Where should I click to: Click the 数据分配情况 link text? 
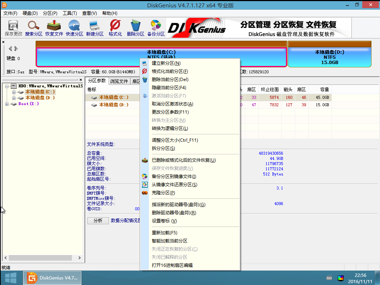click(125, 221)
